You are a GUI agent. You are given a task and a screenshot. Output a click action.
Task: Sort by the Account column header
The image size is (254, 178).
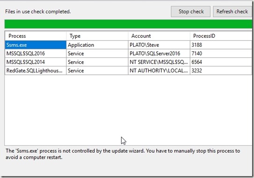[159, 36]
